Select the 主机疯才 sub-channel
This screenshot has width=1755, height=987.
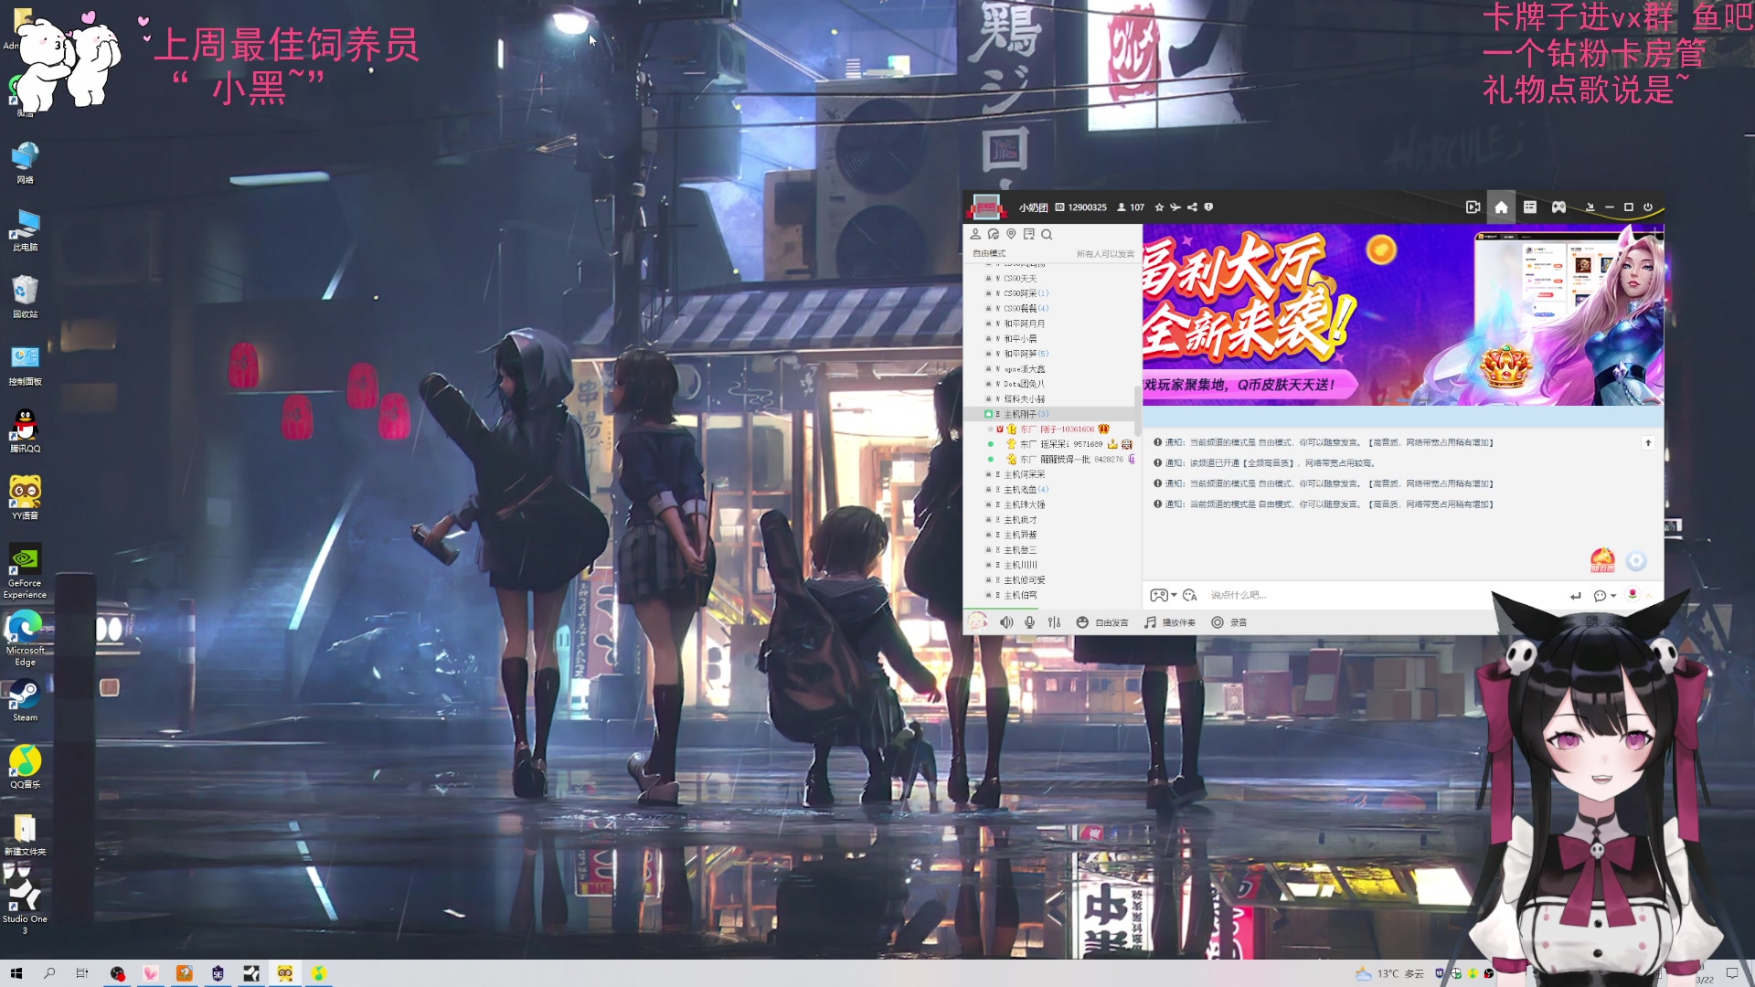pos(1020,520)
